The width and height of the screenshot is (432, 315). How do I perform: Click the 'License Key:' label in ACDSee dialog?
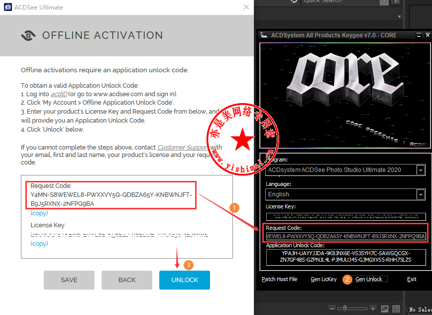pos(48,225)
